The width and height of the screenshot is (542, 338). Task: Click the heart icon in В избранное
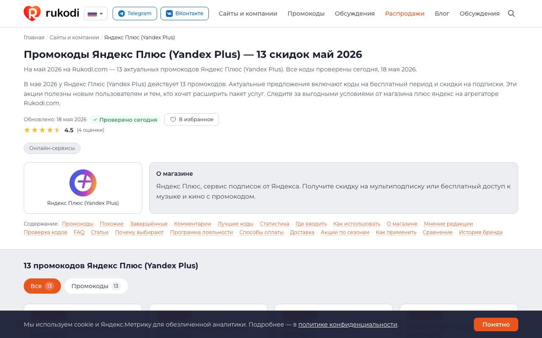pos(173,120)
